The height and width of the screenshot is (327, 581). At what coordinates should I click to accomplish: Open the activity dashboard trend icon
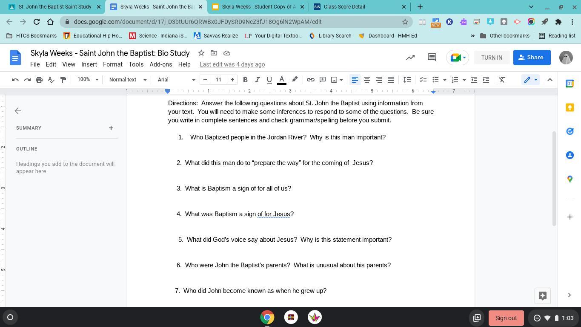(x=410, y=58)
